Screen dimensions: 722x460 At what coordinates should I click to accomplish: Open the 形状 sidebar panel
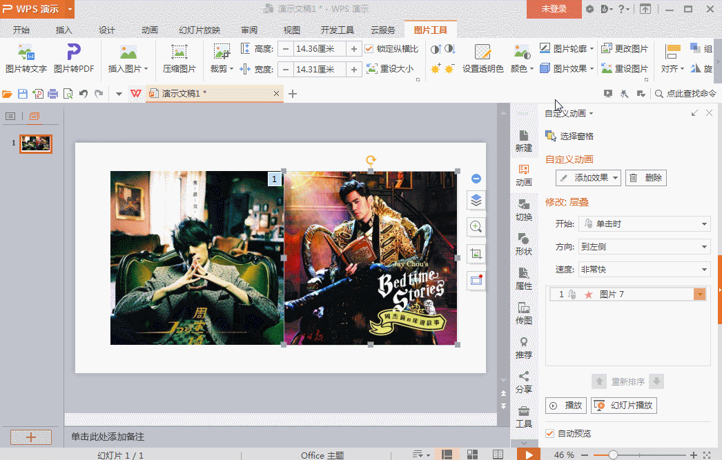(523, 245)
